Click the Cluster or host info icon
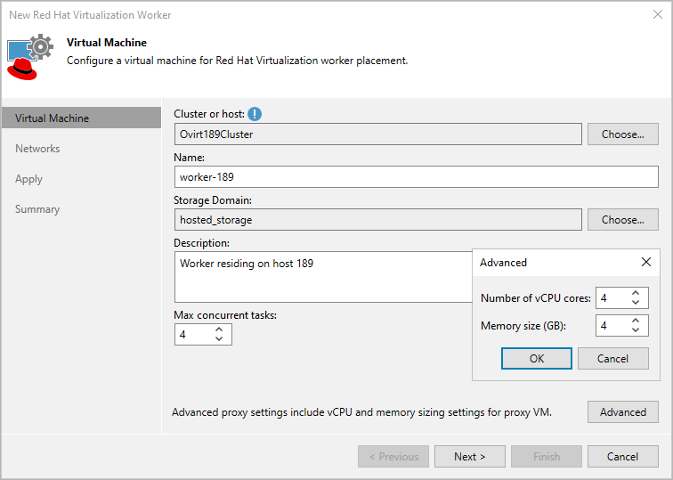 tap(255, 114)
